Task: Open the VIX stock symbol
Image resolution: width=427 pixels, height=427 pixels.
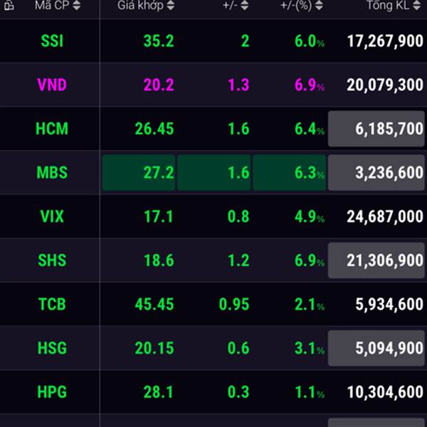Action: coord(52,216)
